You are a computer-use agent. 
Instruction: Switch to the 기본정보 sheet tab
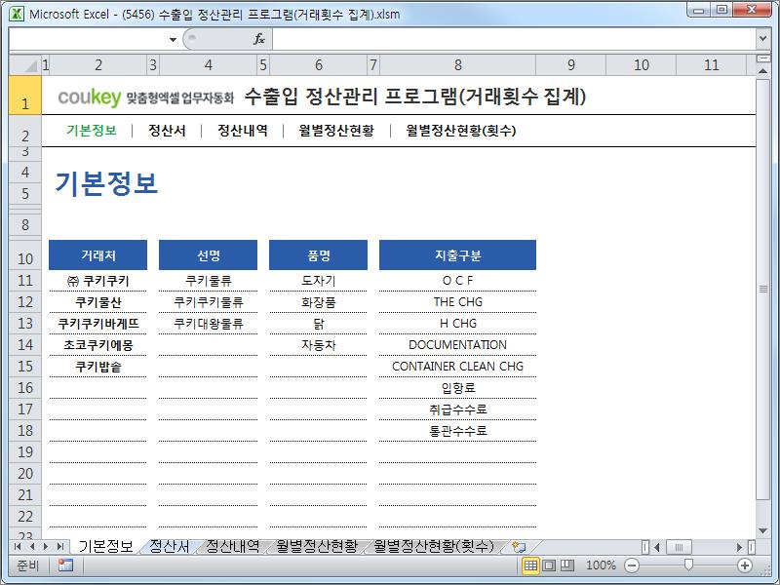point(106,547)
